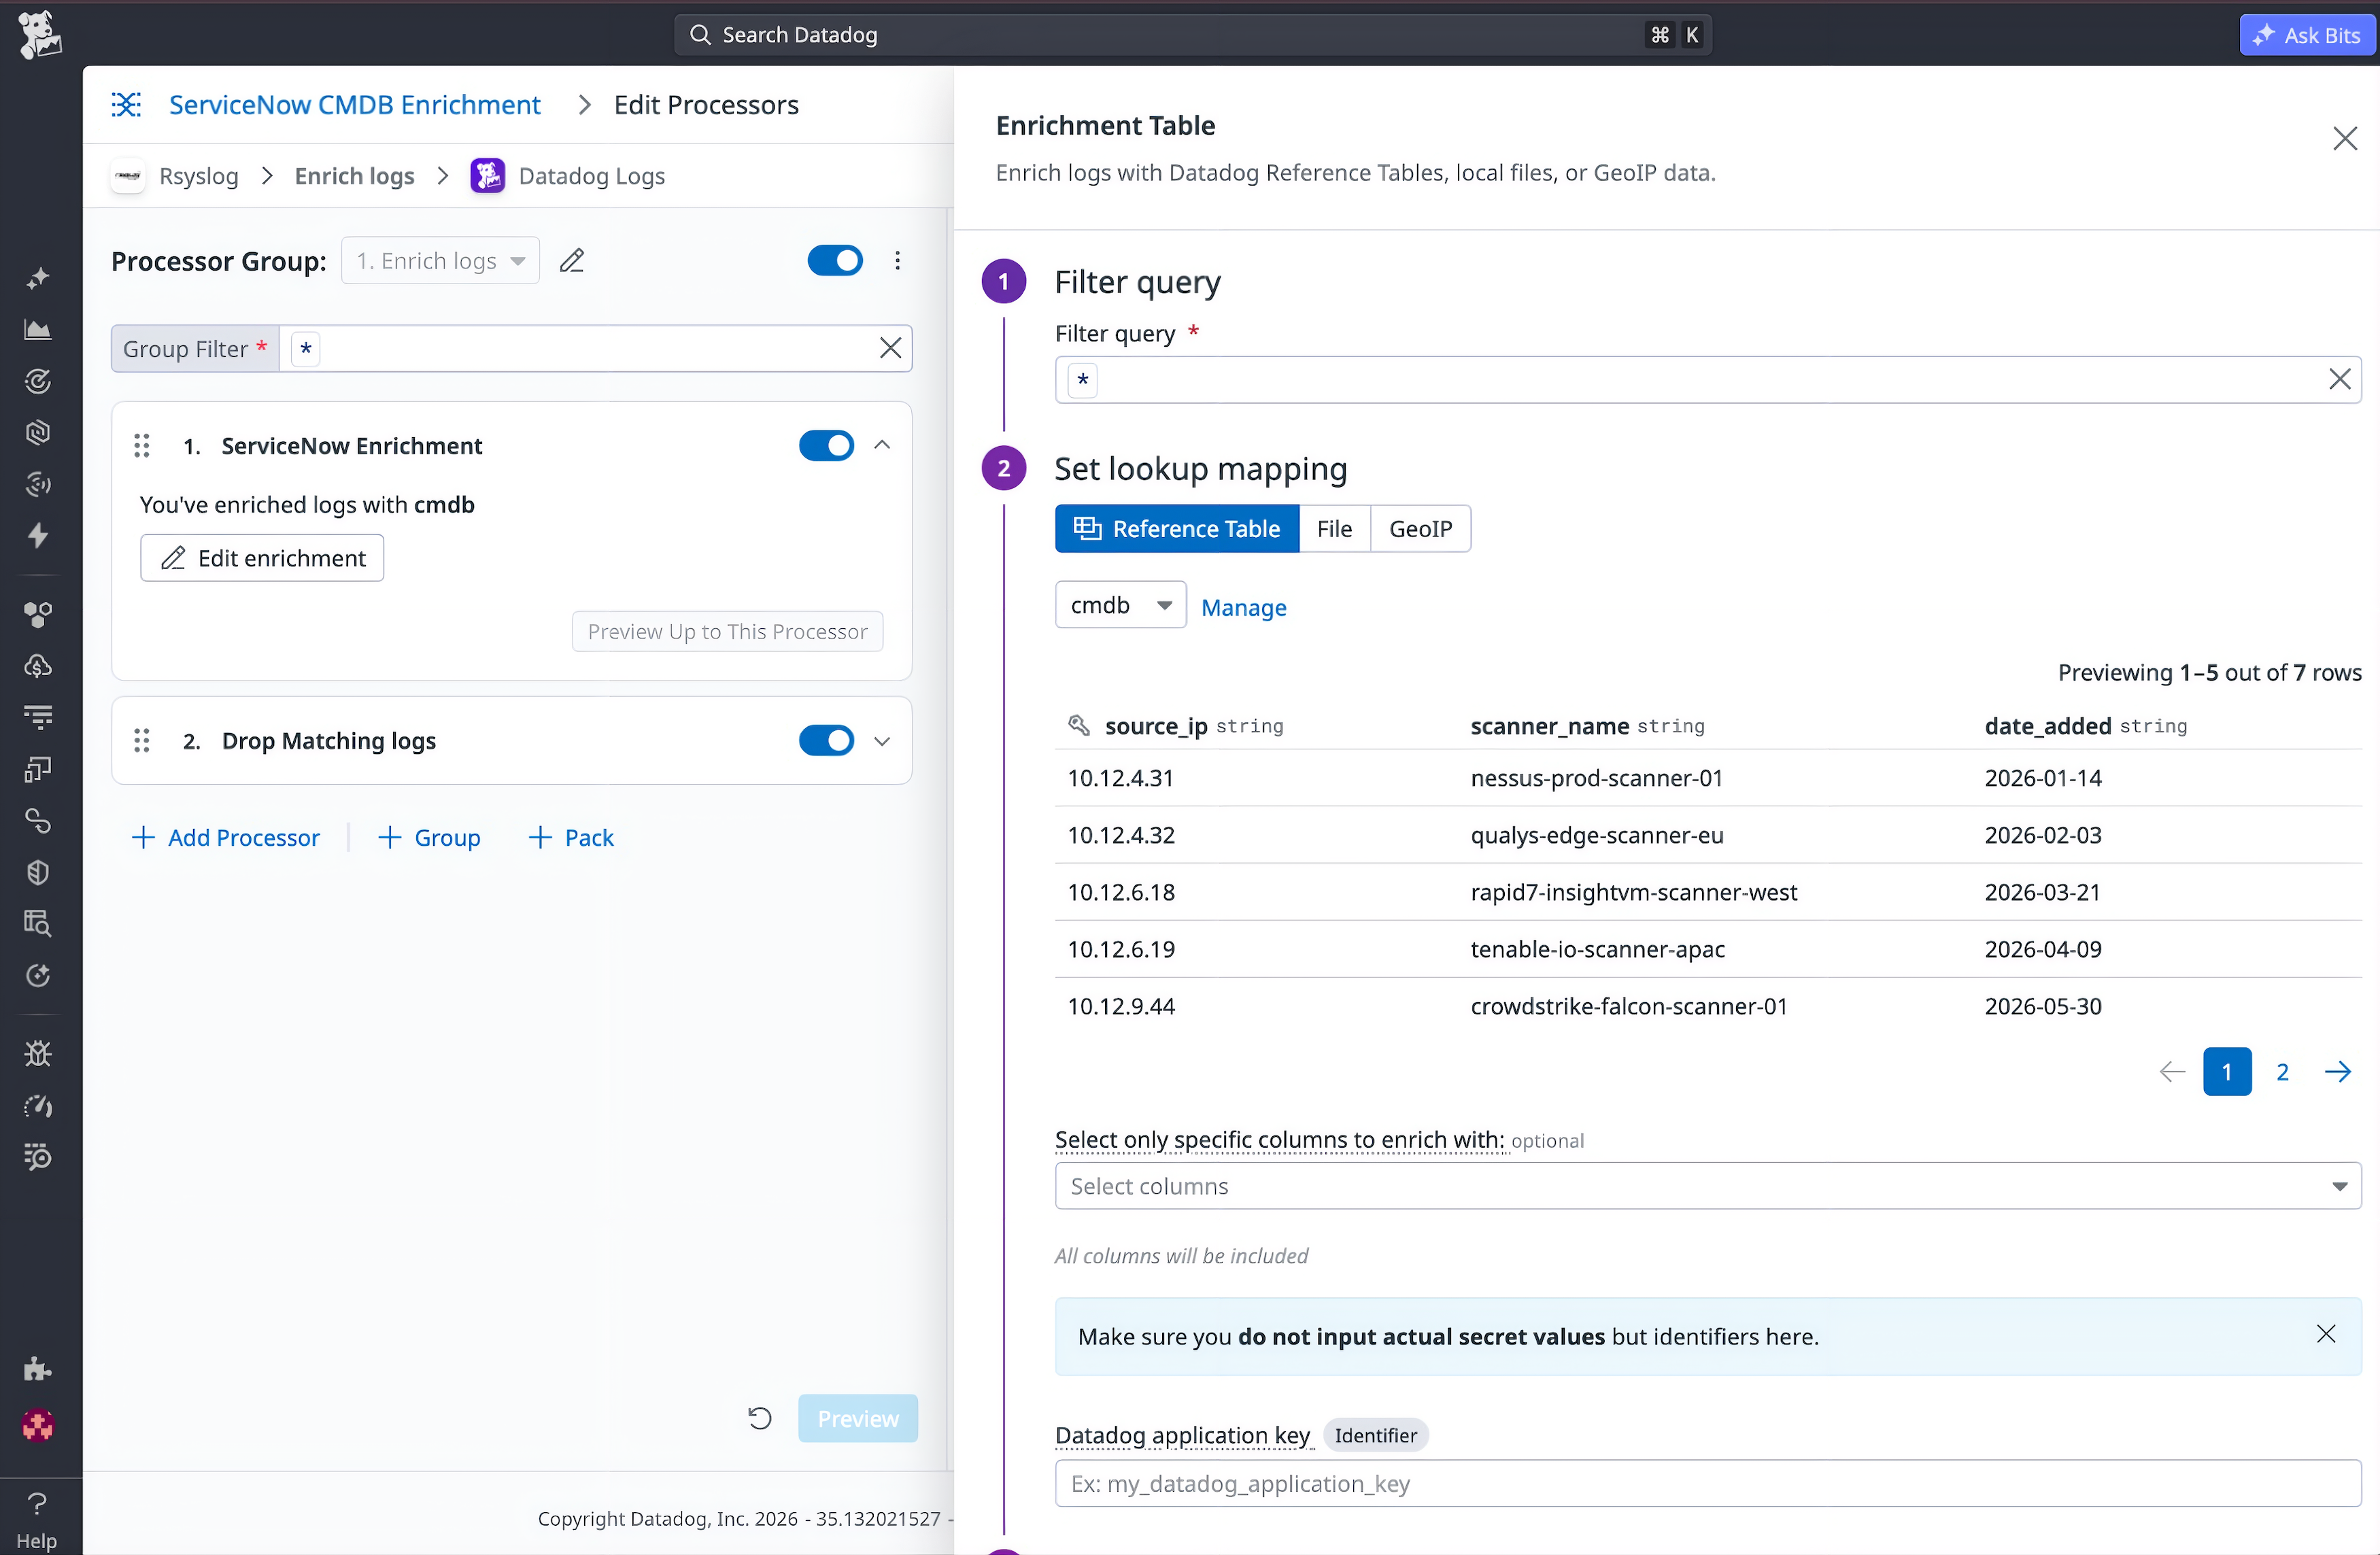Open the cmdb reference table dropdown

[x=1121, y=605]
